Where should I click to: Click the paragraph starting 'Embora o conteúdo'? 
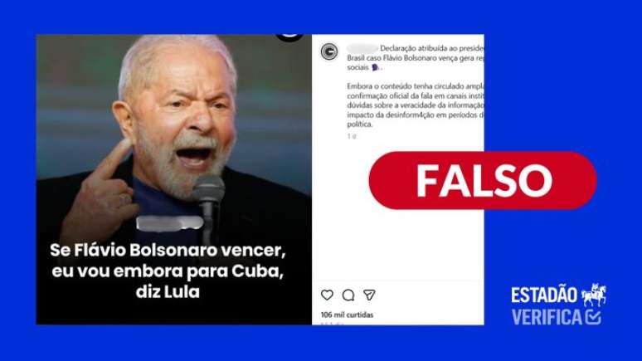[416, 105]
